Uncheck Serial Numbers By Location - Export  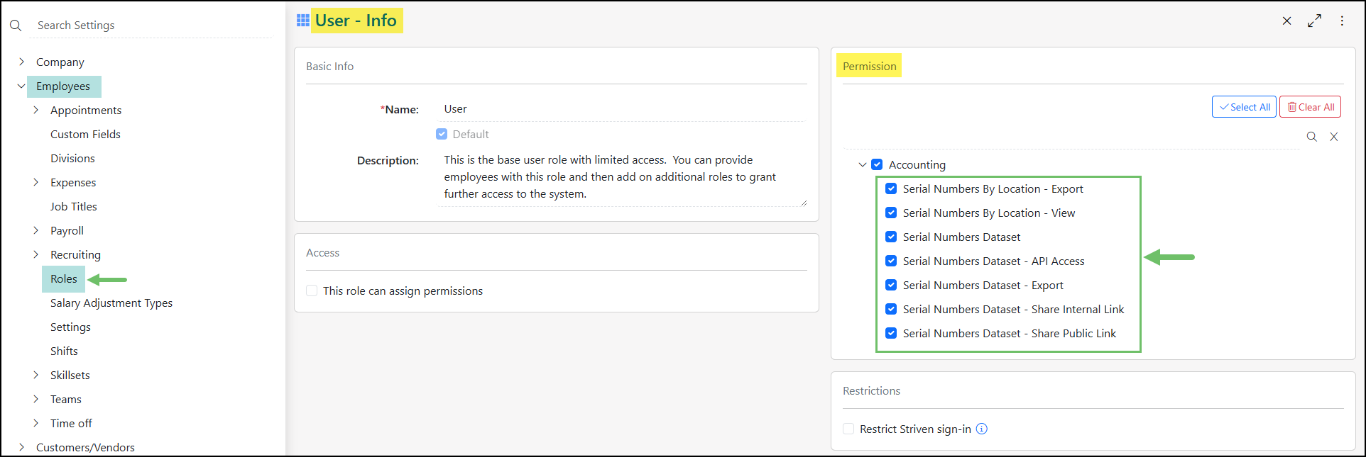(x=891, y=188)
